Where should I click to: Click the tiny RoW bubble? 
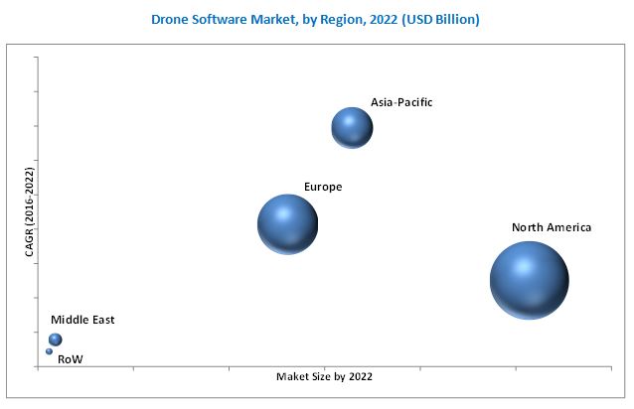pos(49,351)
